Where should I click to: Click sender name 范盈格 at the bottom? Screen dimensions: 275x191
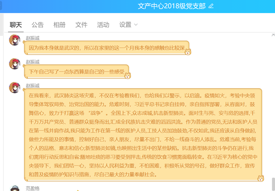coord(32,187)
